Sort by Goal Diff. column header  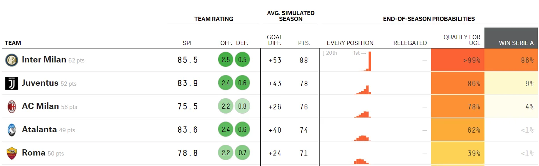click(275, 40)
